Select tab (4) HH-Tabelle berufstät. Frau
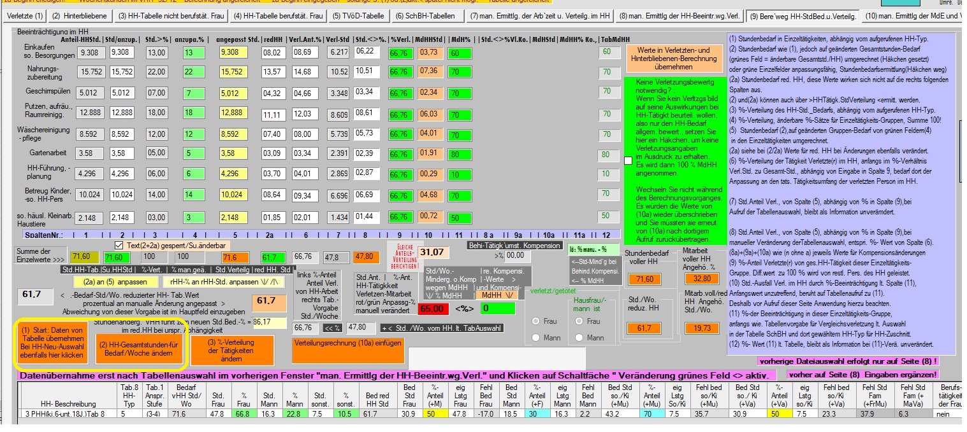This screenshot has width=967, height=432. [x=279, y=15]
